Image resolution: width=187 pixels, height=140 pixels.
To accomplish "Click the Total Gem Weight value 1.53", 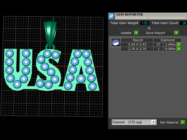I will pyautogui.click(x=145, y=23).
